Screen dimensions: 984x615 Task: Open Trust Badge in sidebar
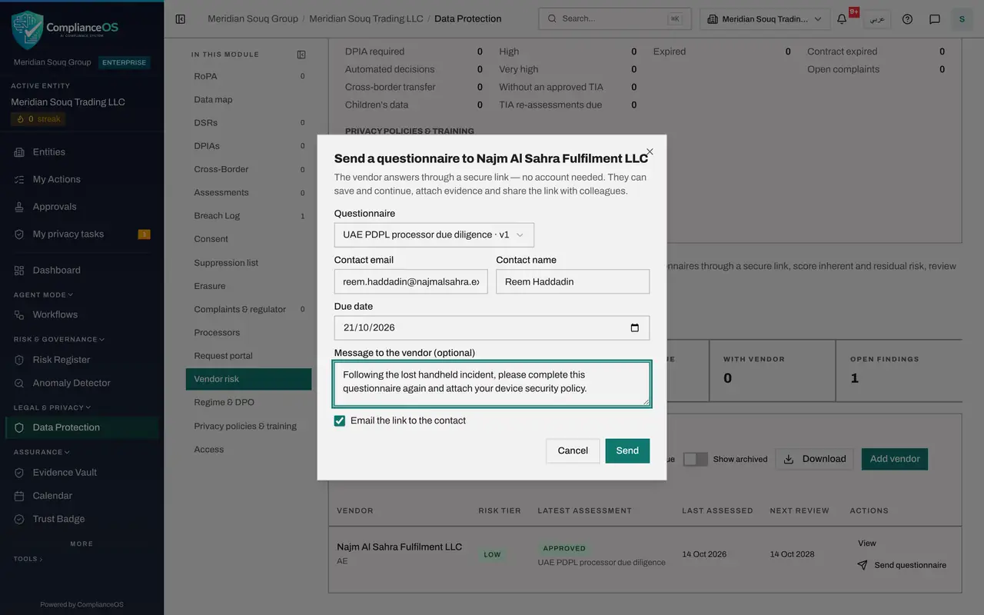82,519
